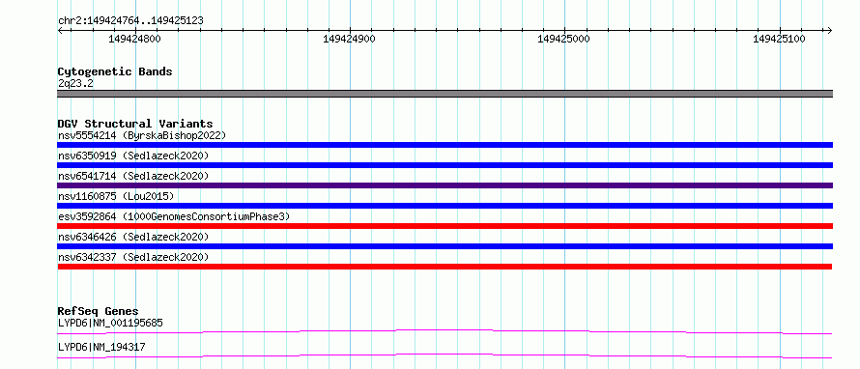Viewport: 860px width, 369px height.
Task: Select the nsv6346426 Sedlazeck2020 blue bar
Action: point(444,246)
